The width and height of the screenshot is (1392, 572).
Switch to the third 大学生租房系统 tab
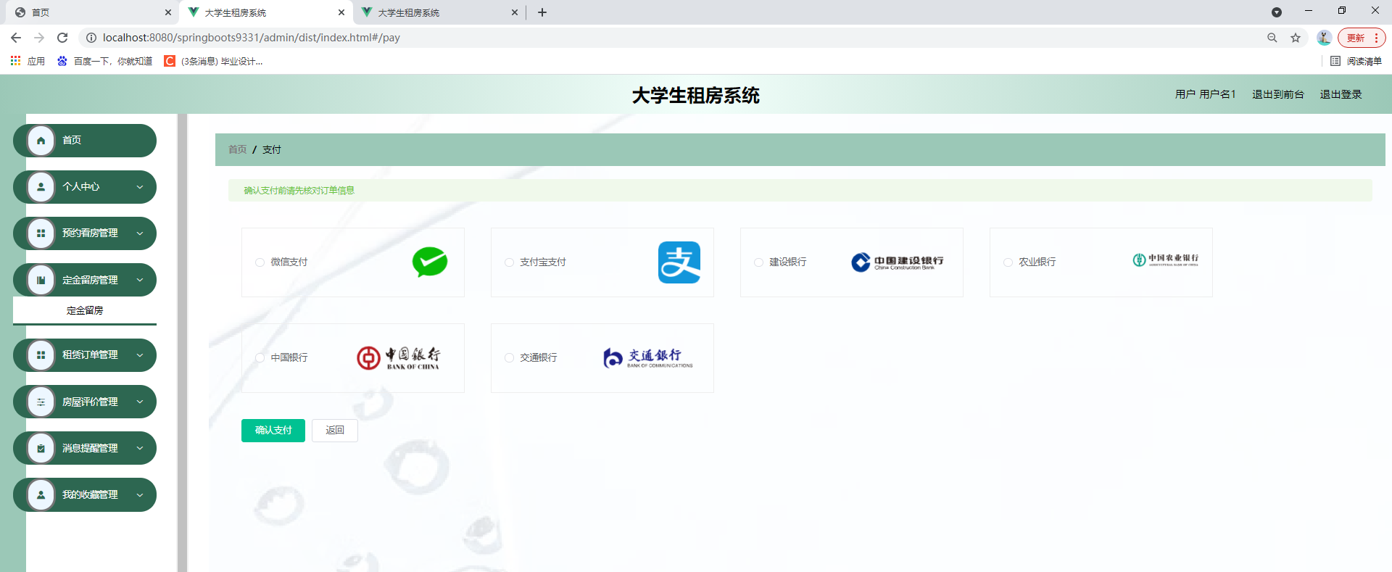[x=439, y=12]
